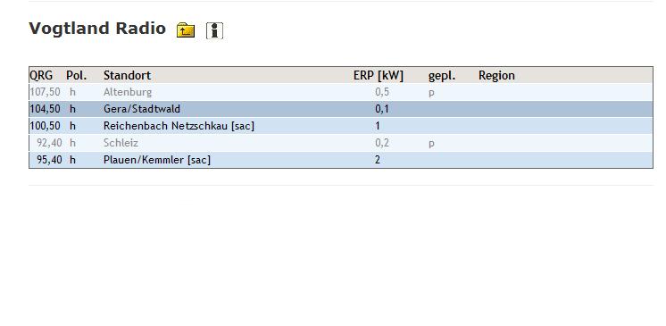Click the yellow folder-up icon

click(186, 30)
